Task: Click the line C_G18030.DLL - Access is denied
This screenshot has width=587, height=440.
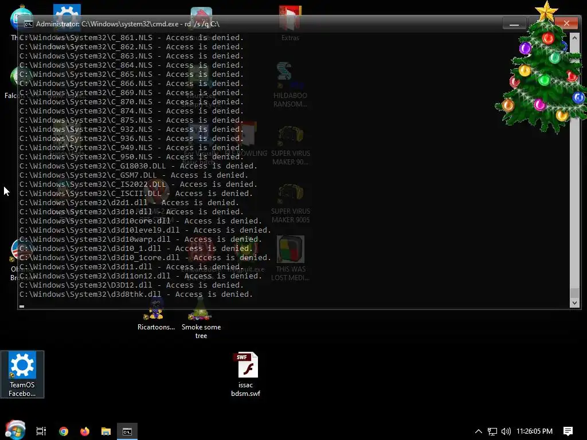Action: coord(139,166)
